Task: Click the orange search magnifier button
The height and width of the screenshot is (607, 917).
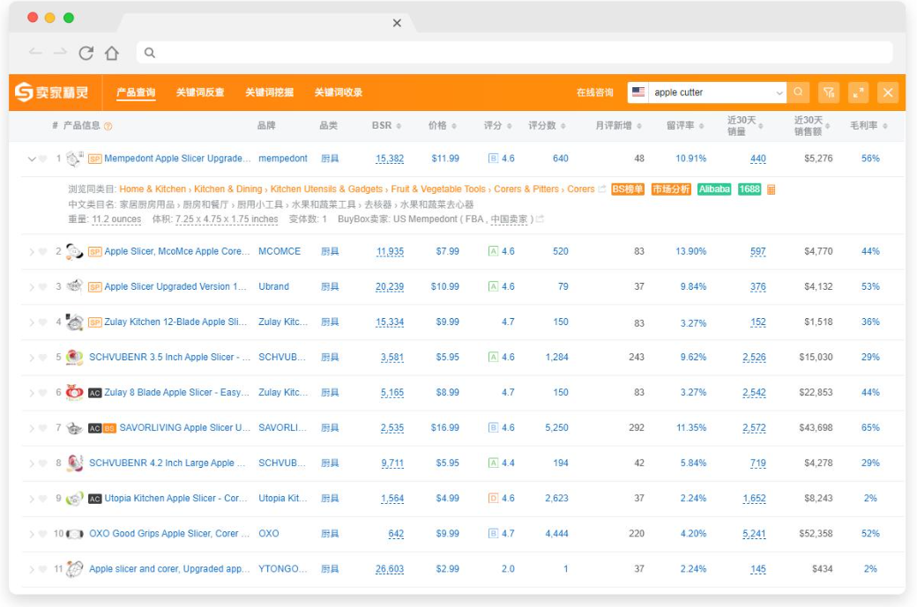Action: 798,93
